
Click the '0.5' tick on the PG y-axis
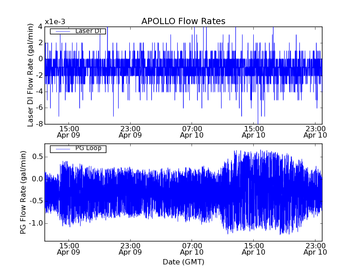point(38,157)
